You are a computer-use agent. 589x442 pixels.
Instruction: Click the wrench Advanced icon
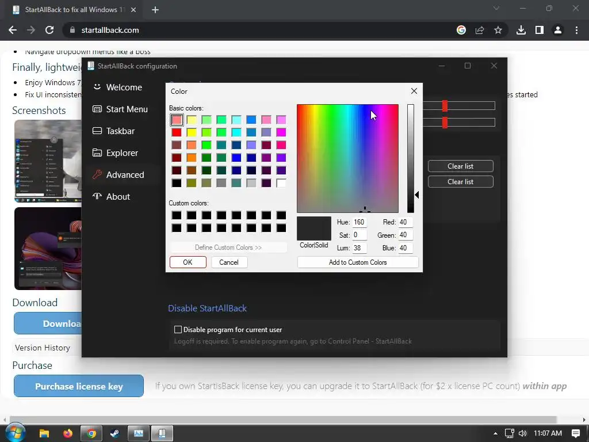click(x=97, y=174)
